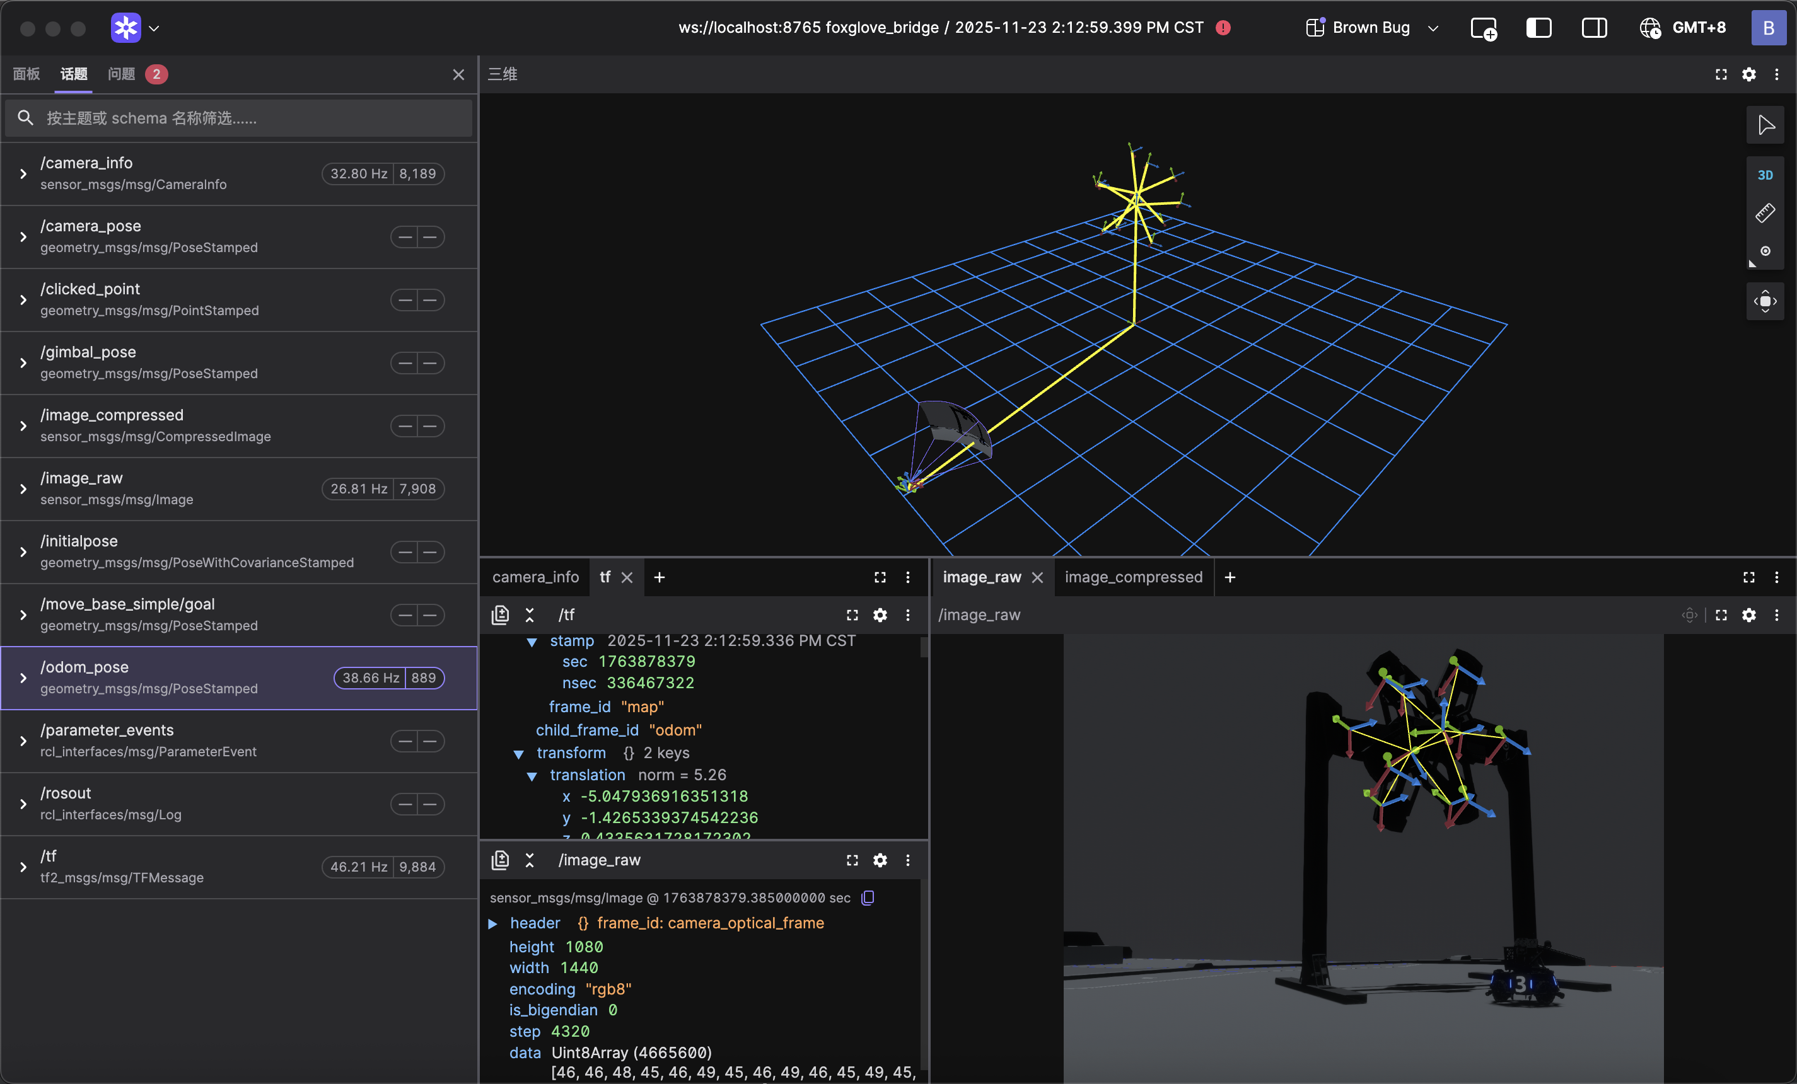Expand the /camera_info topic row
Image resolution: width=1797 pixels, height=1084 pixels.
click(x=23, y=173)
